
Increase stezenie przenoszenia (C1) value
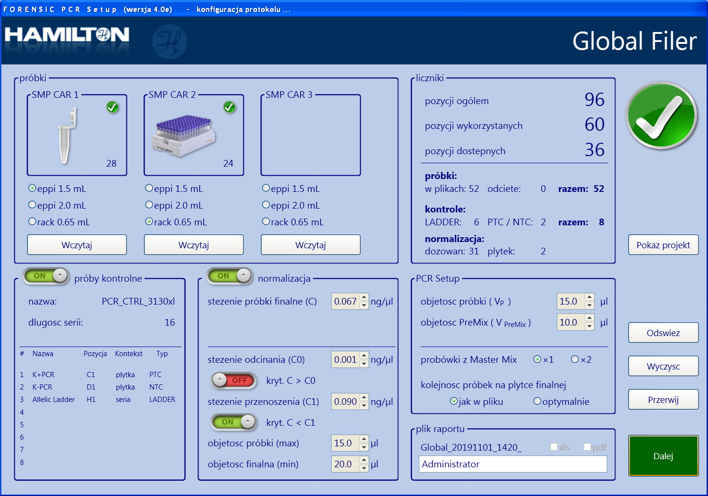[x=364, y=397]
